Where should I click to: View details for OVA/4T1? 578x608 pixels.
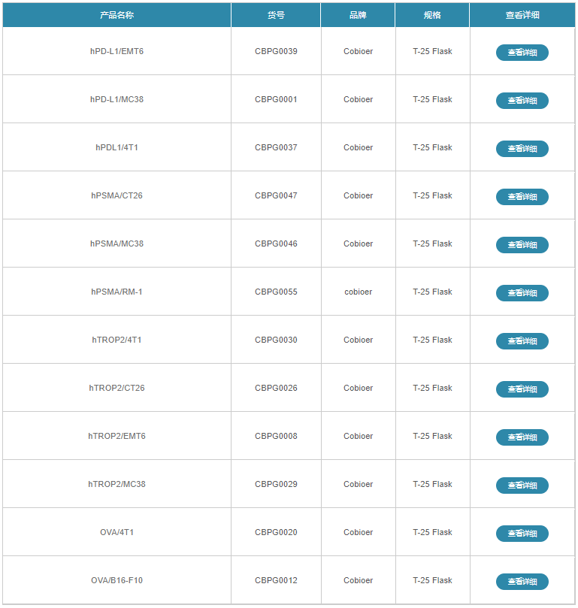point(522,534)
